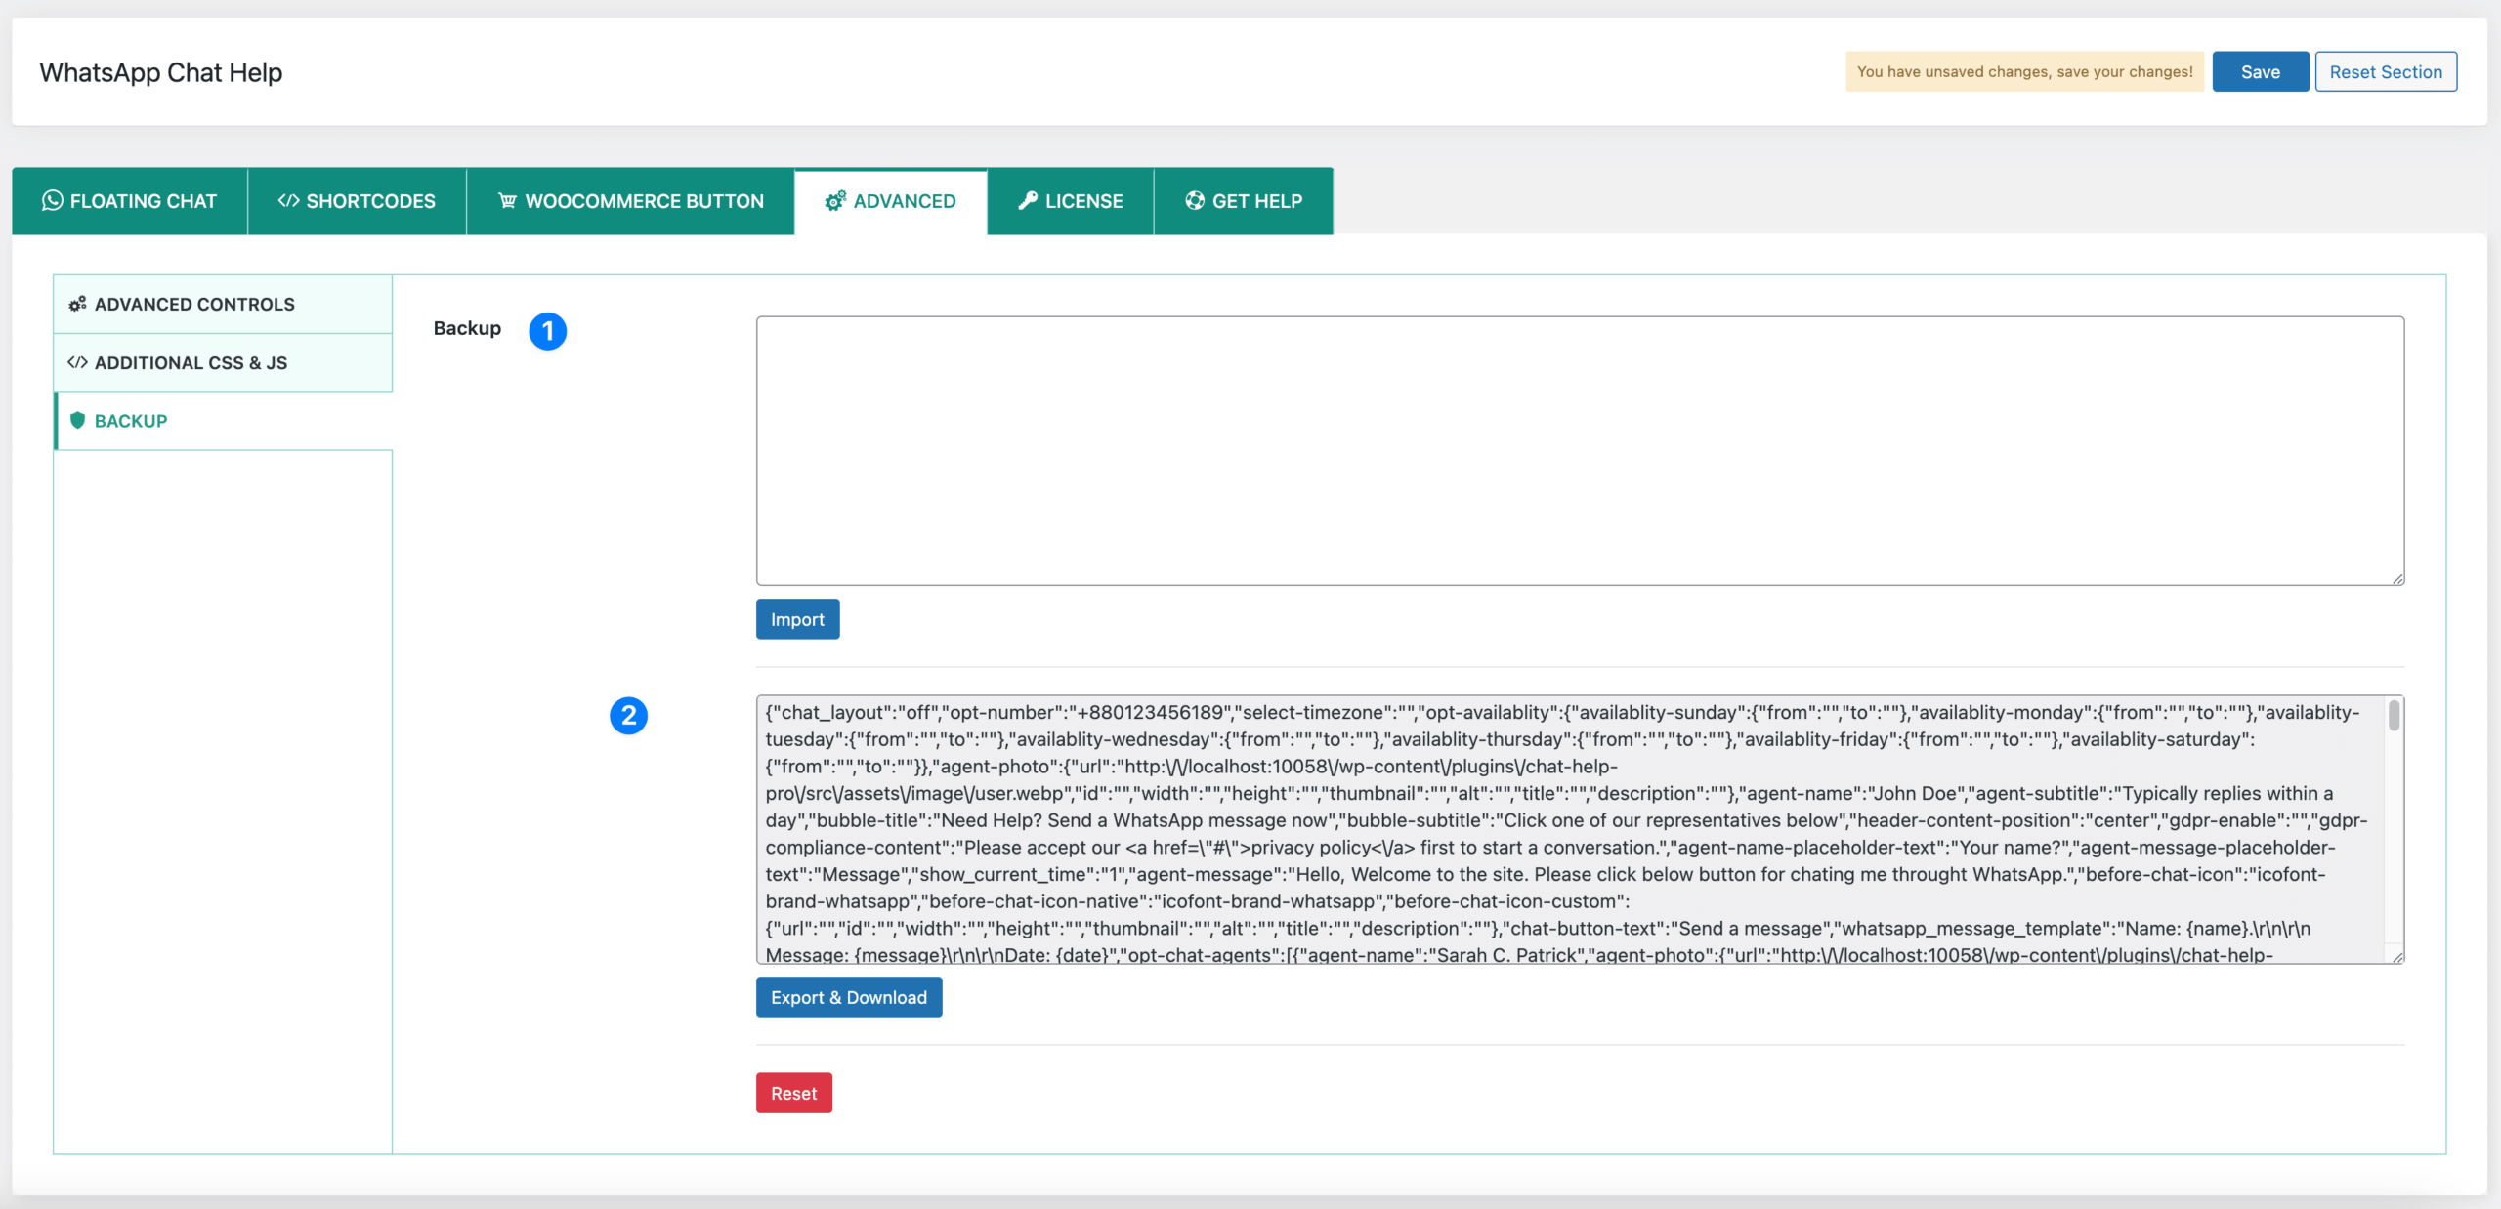This screenshot has height=1209, width=2501.
Task: Click the gears icon beside Advanced Controls
Action: (77, 305)
